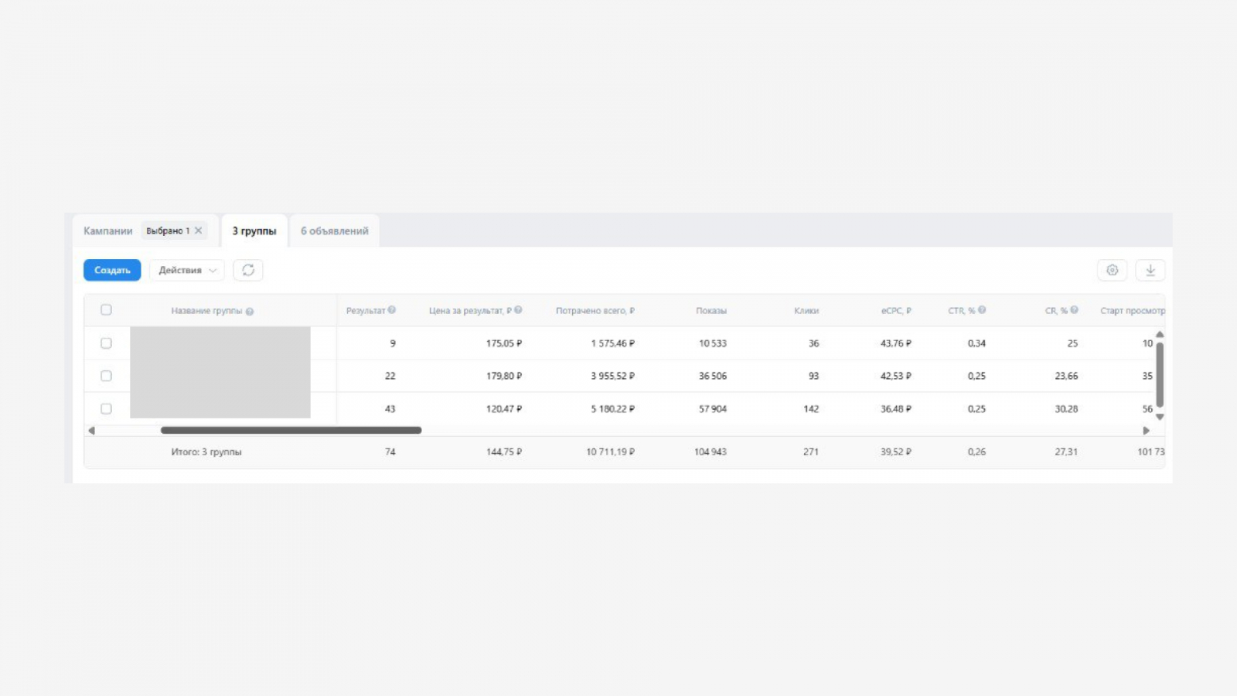
Task: Click the refresh icon beside Действия
Action: pyautogui.click(x=248, y=270)
